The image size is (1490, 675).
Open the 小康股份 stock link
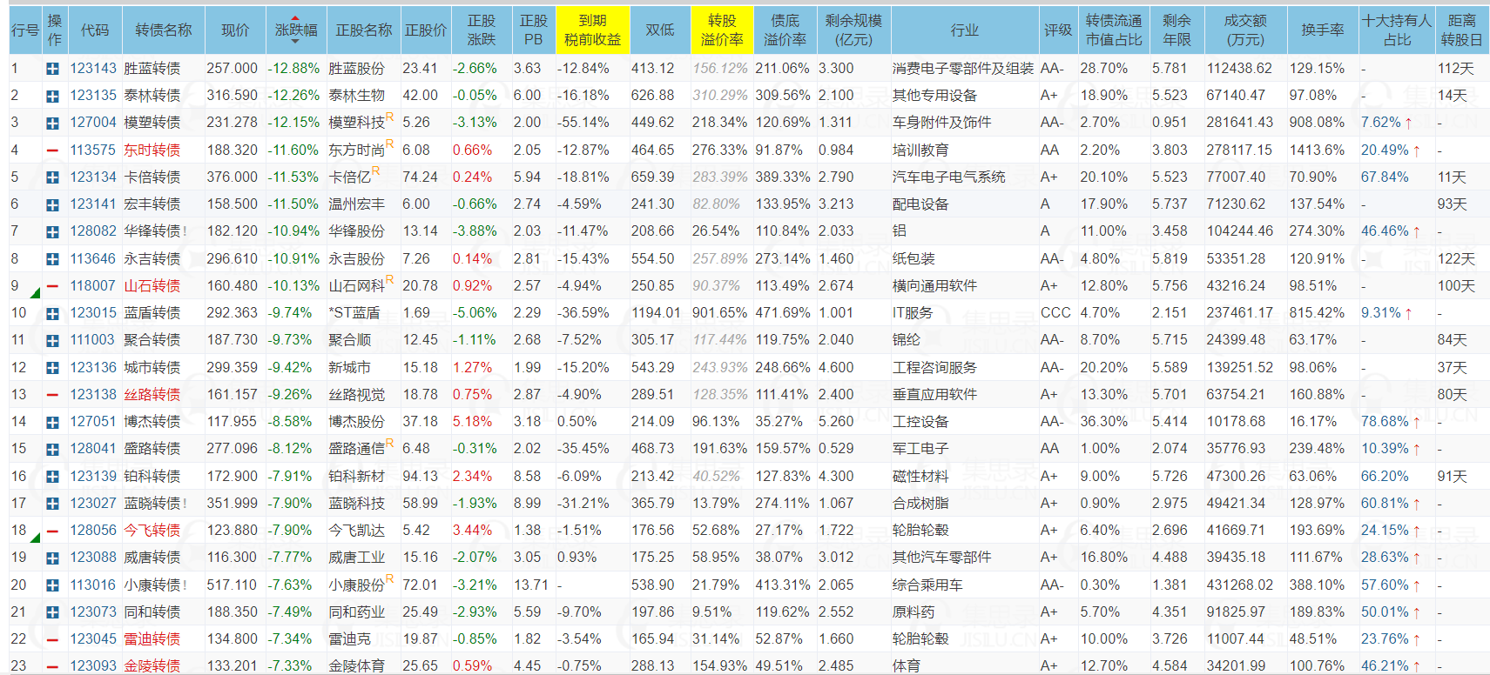pyautogui.click(x=357, y=585)
